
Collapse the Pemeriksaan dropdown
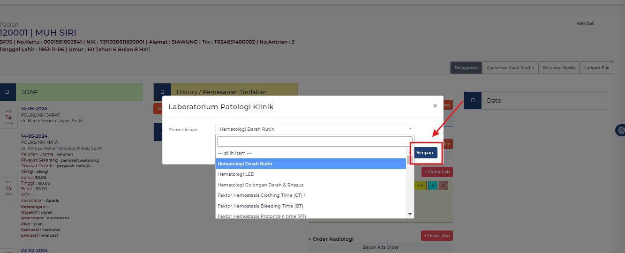[x=314, y=129]
